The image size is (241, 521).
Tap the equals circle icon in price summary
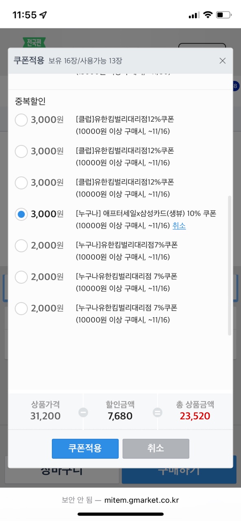coord(157,412)
